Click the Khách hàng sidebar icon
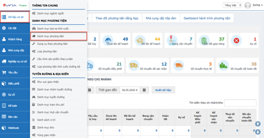Screen dimensions: 264x138 (x=4, y=40)
